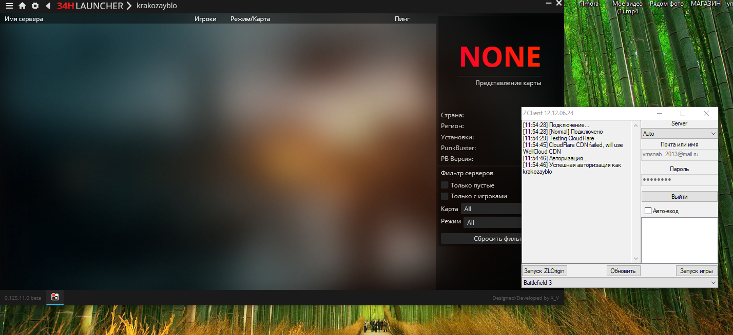Image resolution: width=733 pixels, height=335 pixels.
Task: Select the Мое видео (1).mp4 desktop file
Action: tap(627, 7)
